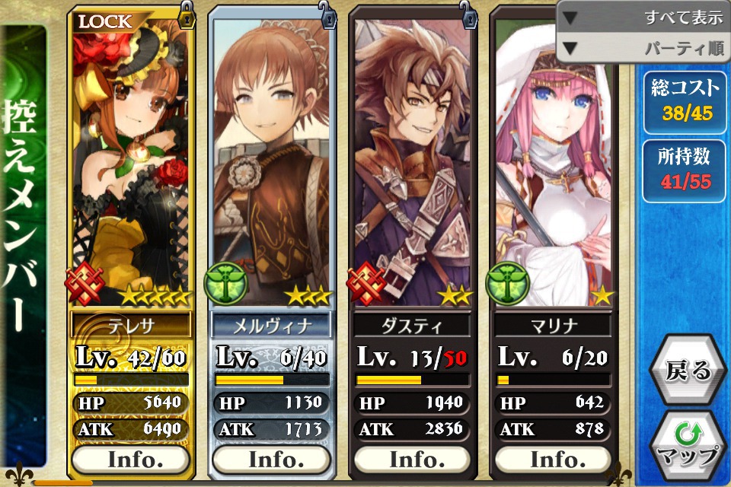Click the green healer emblem on メルヴィナ
731x487 pixels.
[x=225, y=283]
